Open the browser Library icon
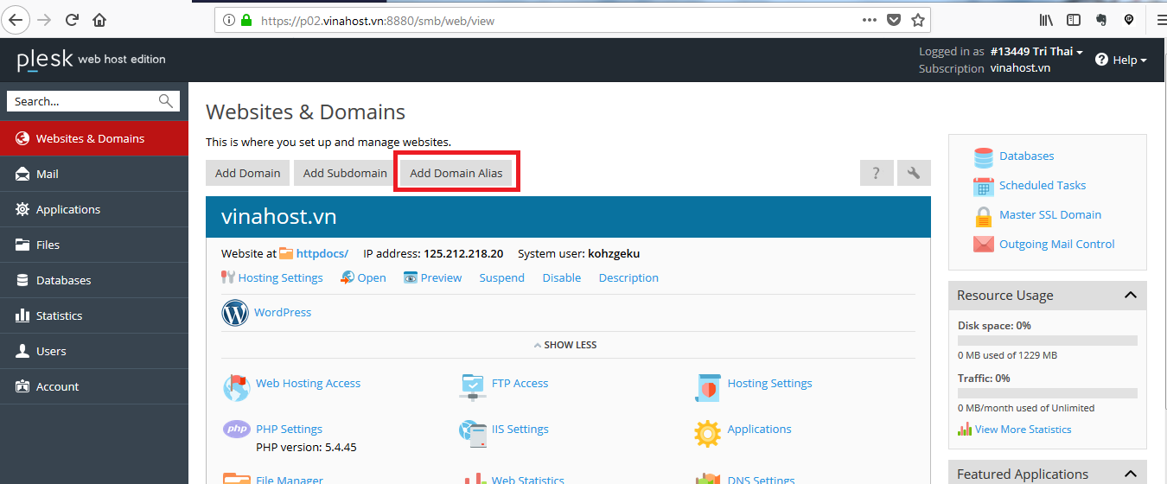This screenshot has width=1167, height=484. pos(1045,19)
